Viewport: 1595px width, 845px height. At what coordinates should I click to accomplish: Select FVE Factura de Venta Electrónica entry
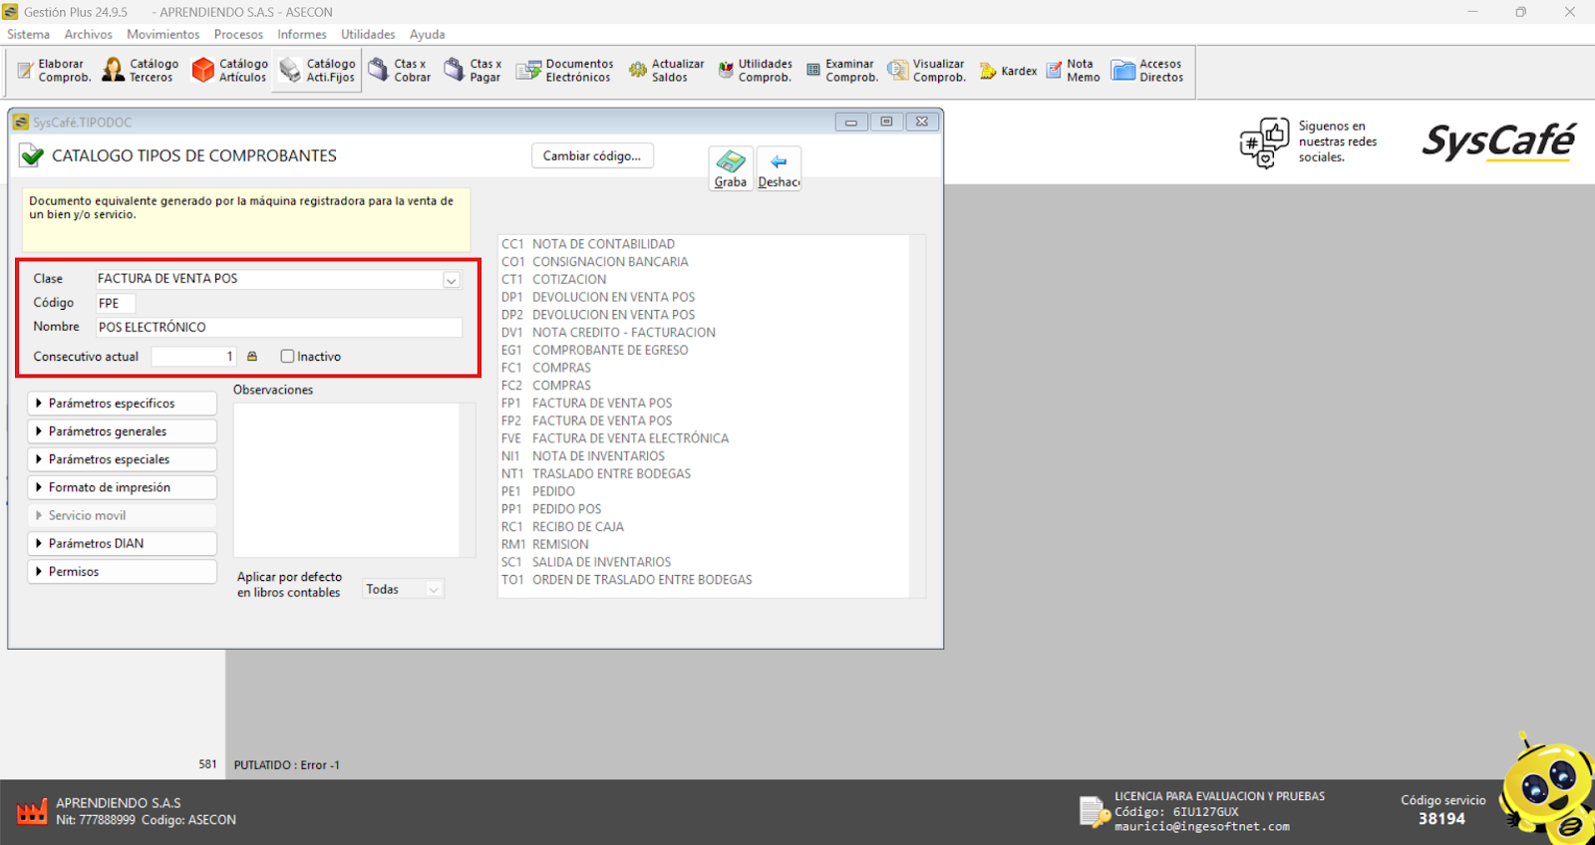pyautogui.click(x=629, y=438)
